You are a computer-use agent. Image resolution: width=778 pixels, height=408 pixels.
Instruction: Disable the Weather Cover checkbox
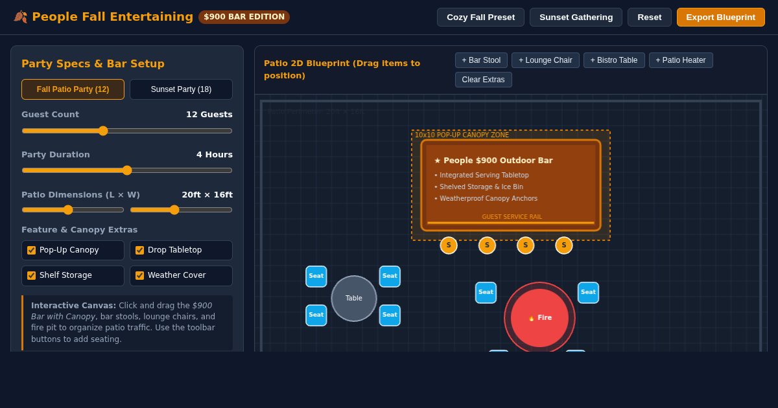click(x=139, y=275)
